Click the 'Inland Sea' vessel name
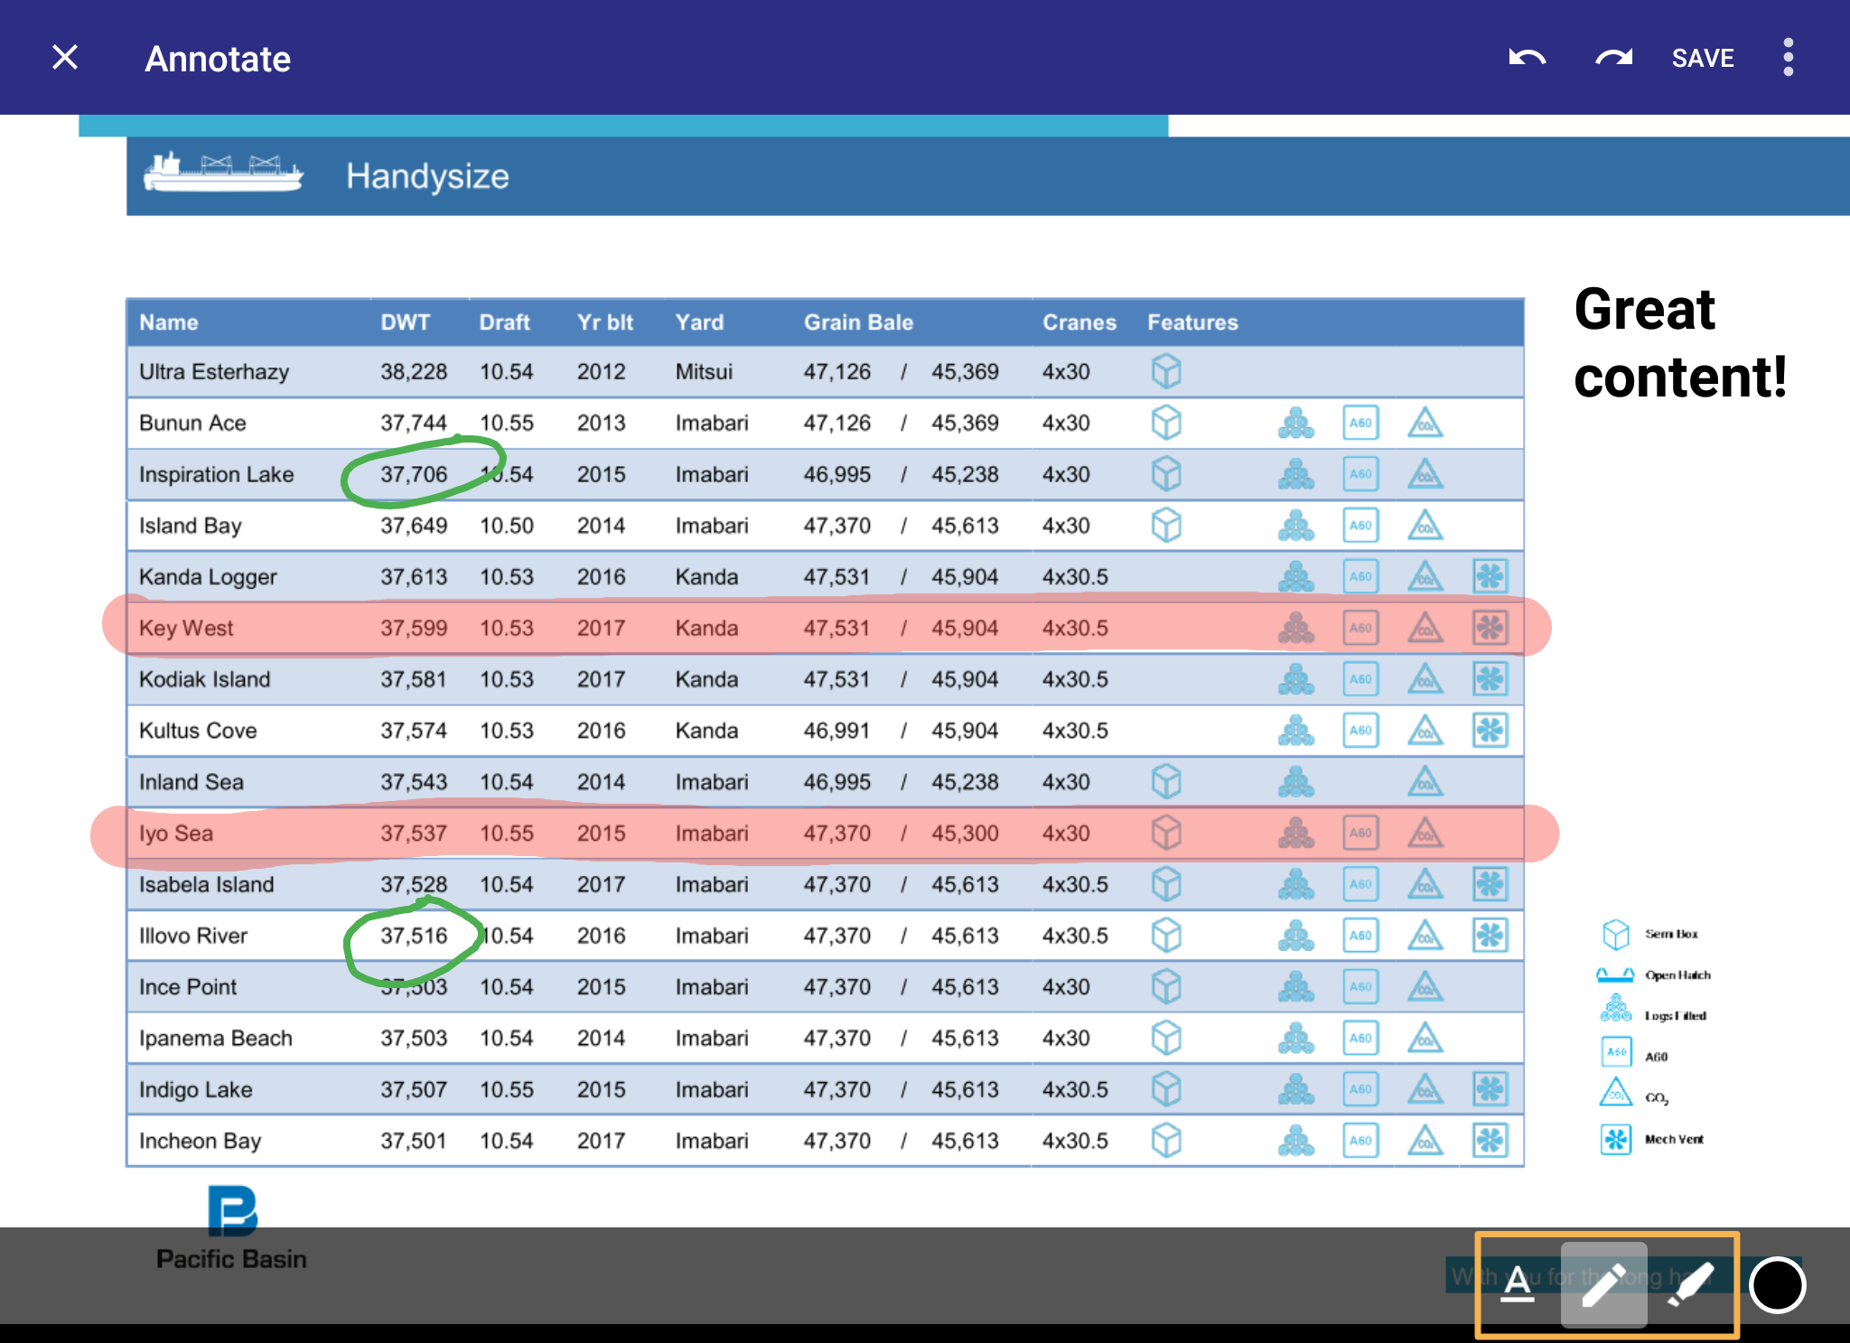The image size is (1850, 1343). point(192,782)
